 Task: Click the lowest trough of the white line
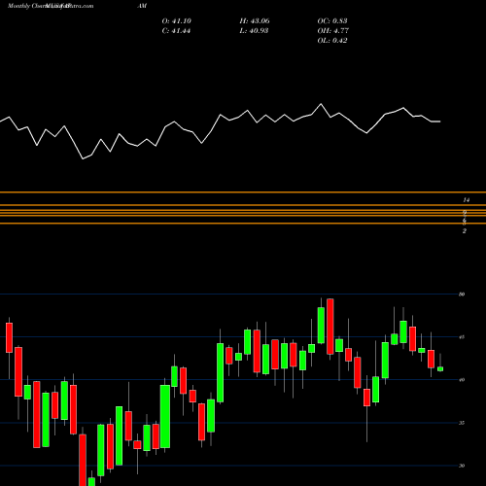pyautogui.click(x=83, y=158)
